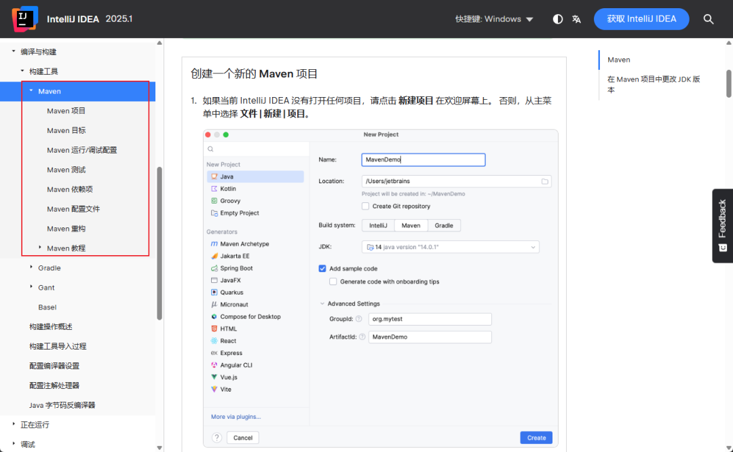Expand the Gant tree node

coord(31,287)
